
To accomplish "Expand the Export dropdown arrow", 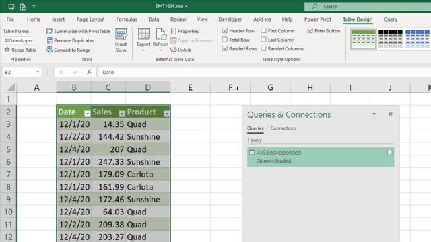I will pyautogui.click(x=143, y=51).
